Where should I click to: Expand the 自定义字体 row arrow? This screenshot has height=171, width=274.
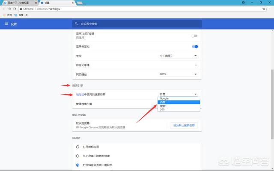pyautogui.click(x=196, y=65)
